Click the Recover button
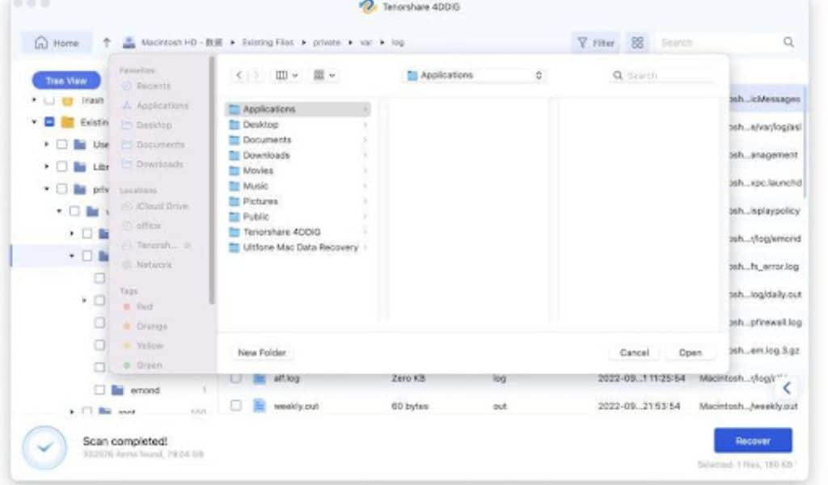The height and width of the screenshot is (485, 828). (753, 441)
